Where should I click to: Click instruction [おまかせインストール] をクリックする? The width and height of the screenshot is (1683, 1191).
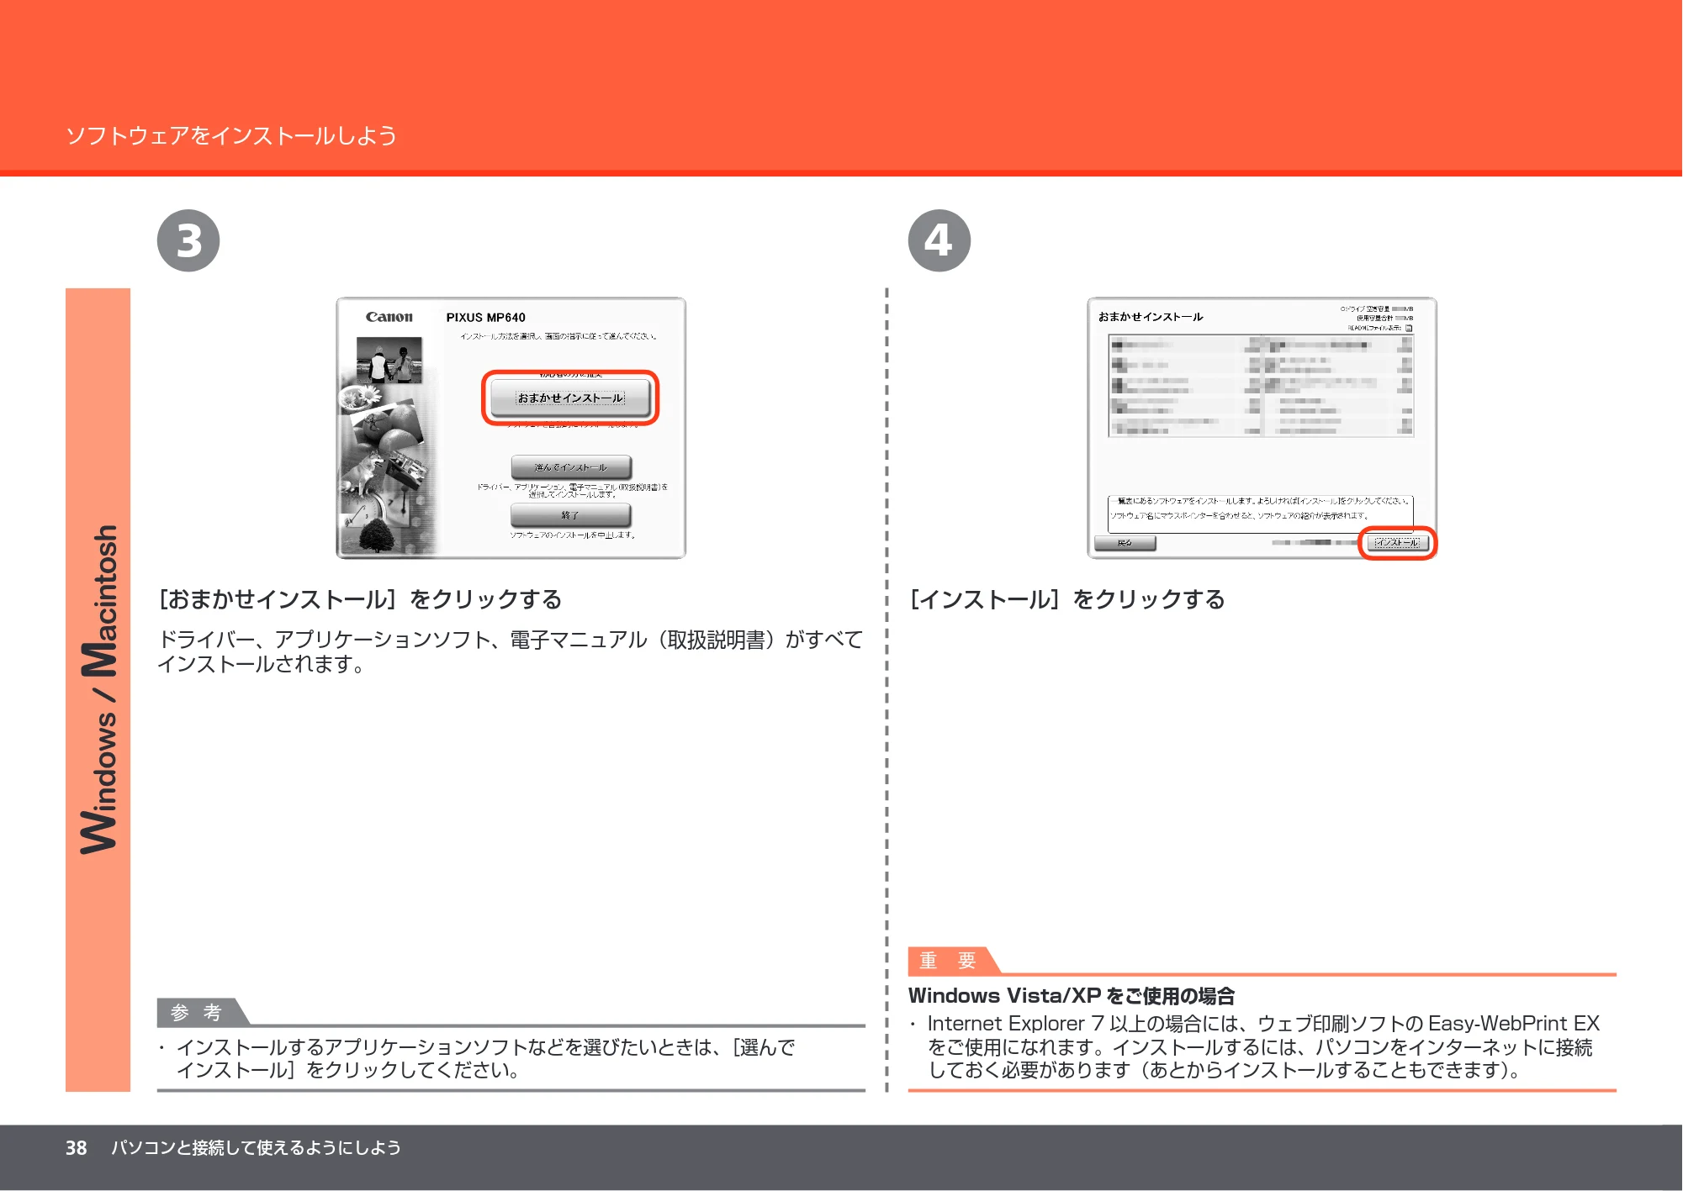coord(360,599)
